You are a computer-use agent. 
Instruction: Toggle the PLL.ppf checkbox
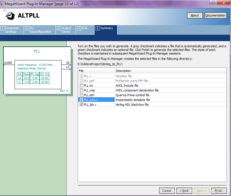(x=81, y=81)
